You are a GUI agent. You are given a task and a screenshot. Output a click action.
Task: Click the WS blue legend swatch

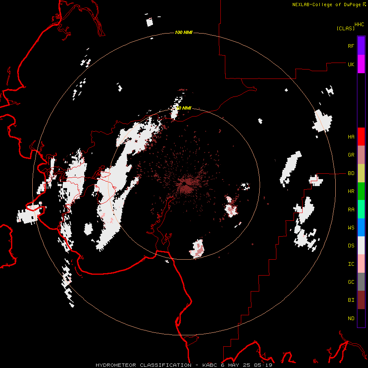[361, 227]
